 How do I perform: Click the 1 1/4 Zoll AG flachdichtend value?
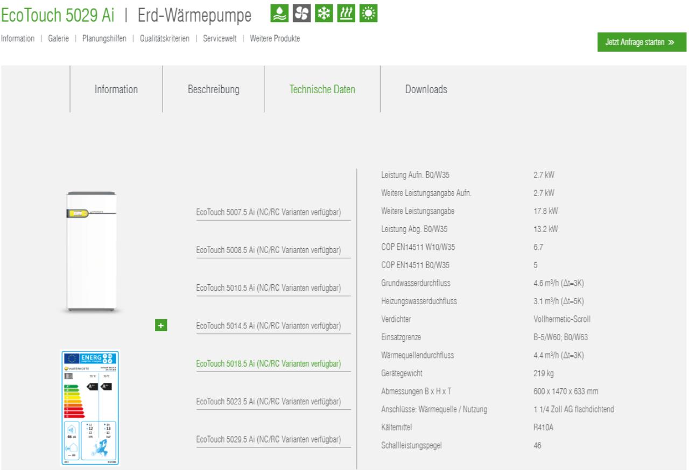tap(573, 409)
